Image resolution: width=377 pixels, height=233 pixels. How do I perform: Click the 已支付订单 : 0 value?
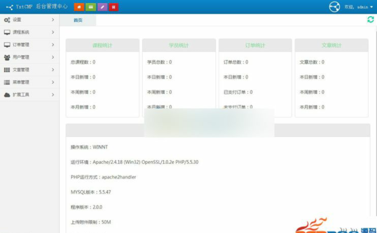(238, 92)
